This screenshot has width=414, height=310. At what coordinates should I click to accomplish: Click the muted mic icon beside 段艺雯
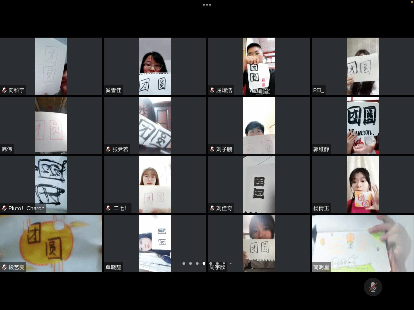tap(4, 267)
